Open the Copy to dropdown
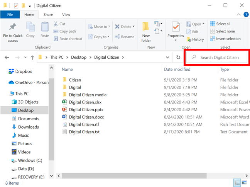 click(99, 37)
